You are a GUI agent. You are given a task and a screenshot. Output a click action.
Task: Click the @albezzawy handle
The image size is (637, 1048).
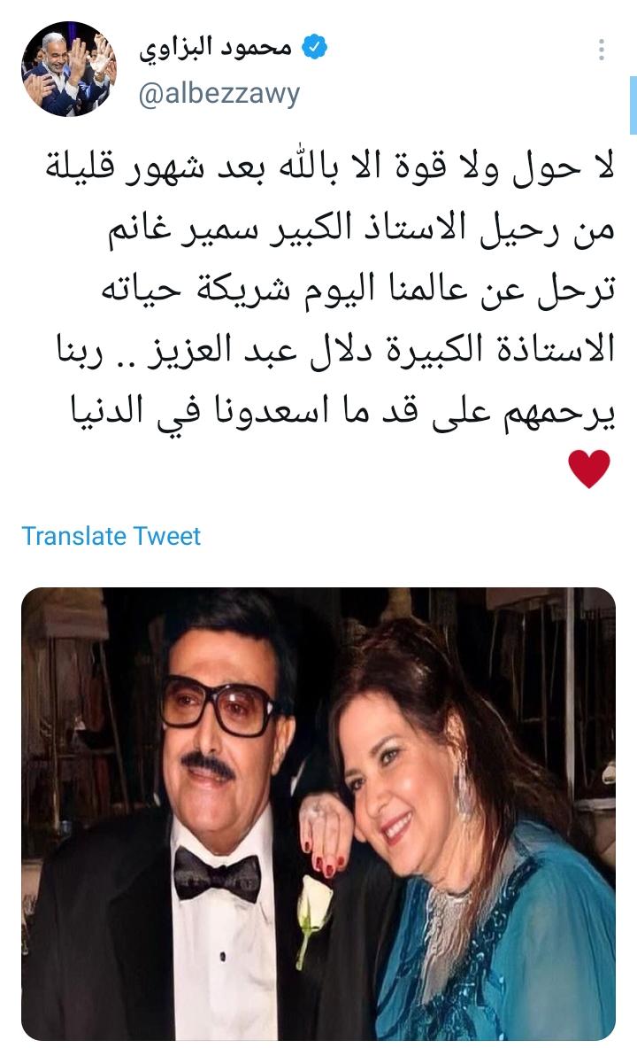(219, 94)
